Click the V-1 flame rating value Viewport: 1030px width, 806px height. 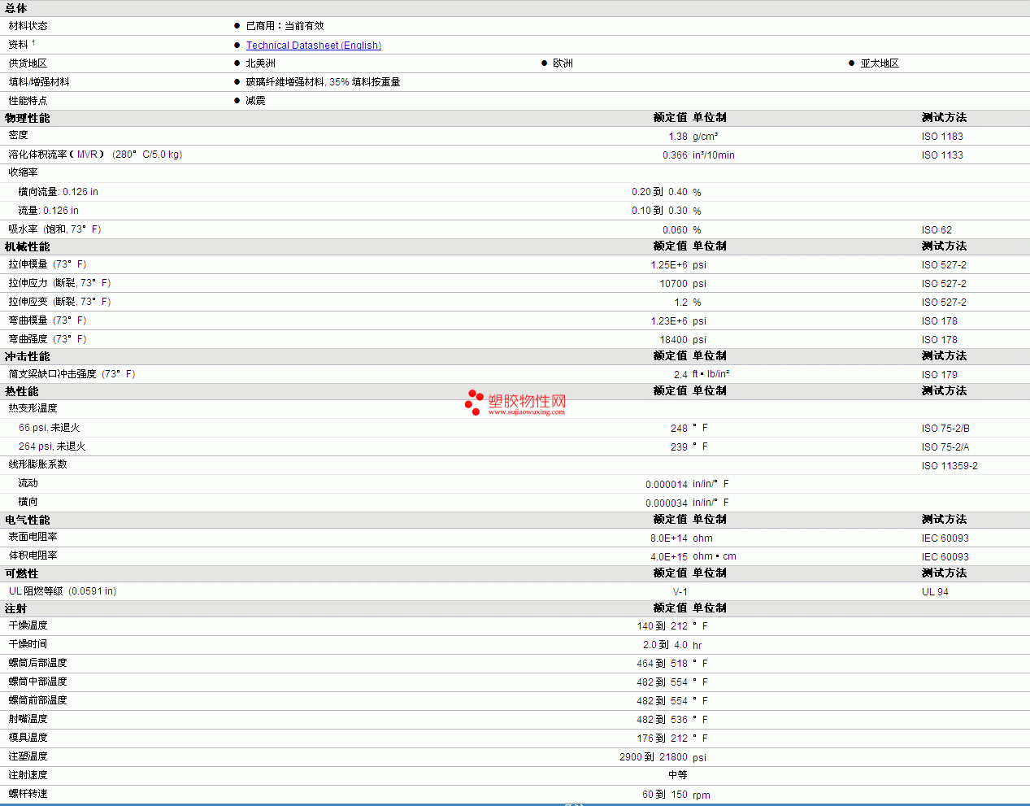click(680, 592)
